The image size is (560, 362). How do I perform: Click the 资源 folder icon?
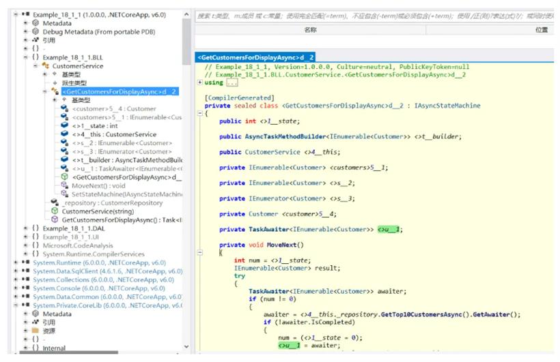click(x=36, y=331)
